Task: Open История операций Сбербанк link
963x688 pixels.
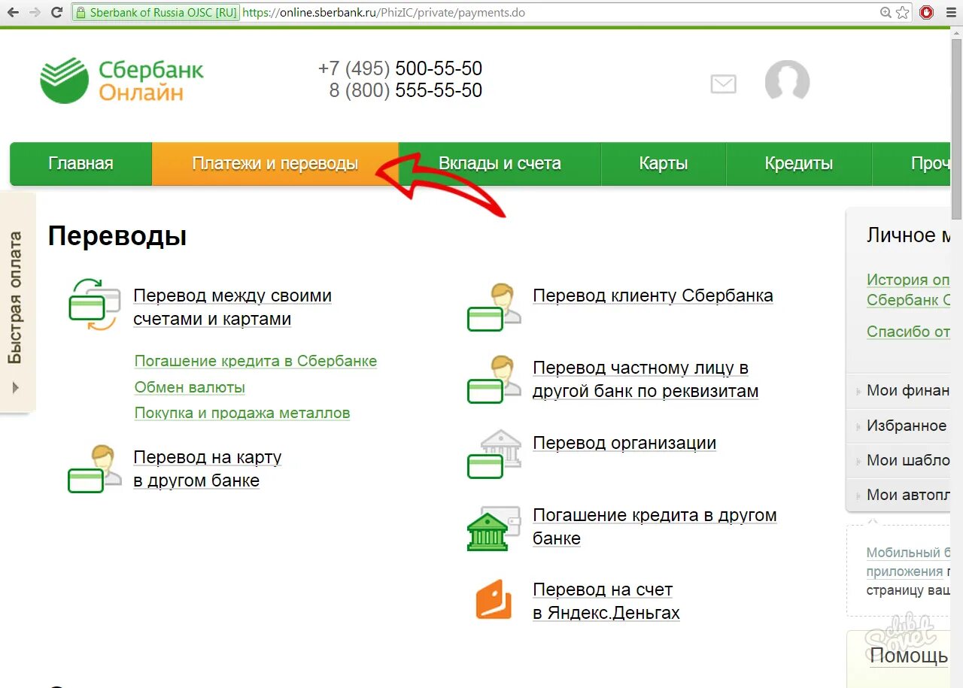Action: tap(908, 289)
